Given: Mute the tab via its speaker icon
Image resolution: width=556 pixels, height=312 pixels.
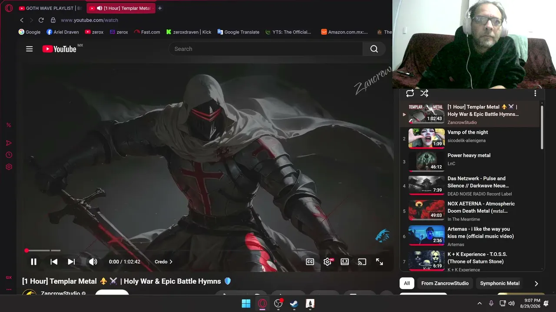Looking at the screenshot, I should [x=99, y=8].
